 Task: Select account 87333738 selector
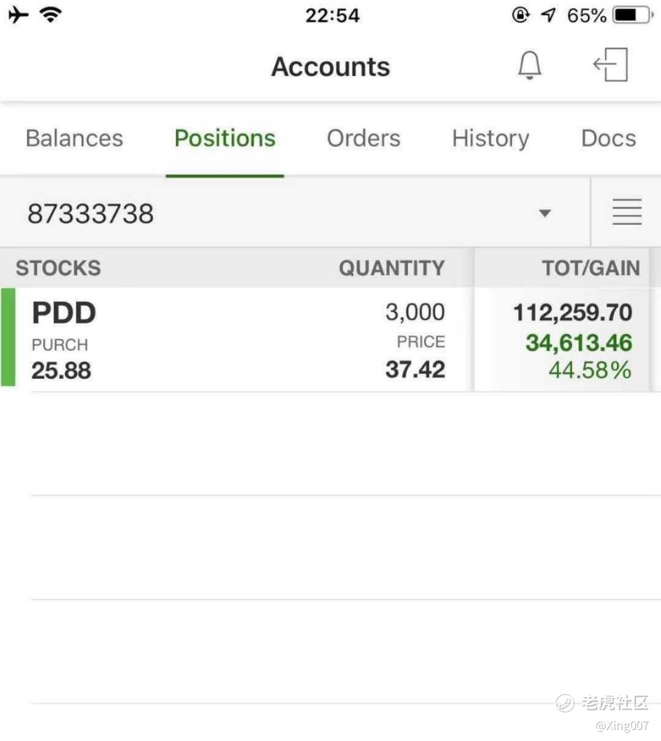point(295,213)
